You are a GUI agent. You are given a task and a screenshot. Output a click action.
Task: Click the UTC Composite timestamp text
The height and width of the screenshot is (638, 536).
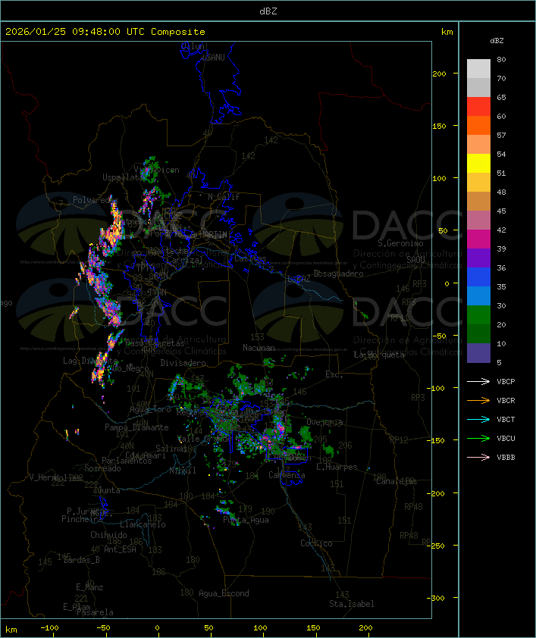tap(105, 32)
